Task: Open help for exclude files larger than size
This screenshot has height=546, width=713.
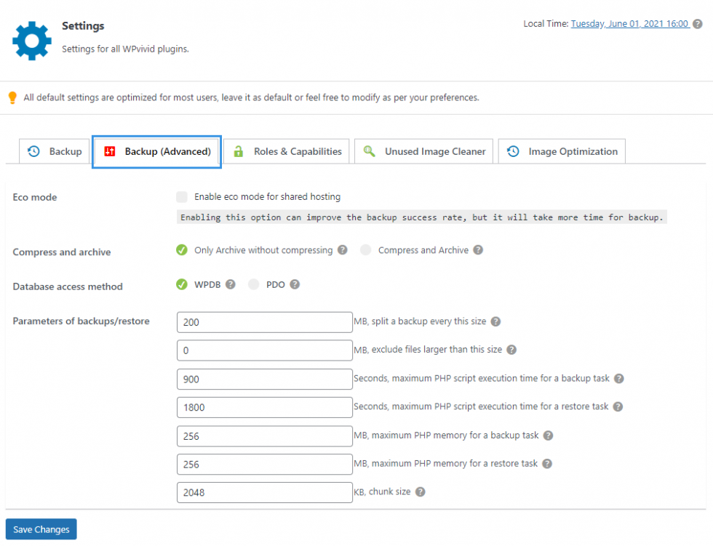Action: coord(511,349)
